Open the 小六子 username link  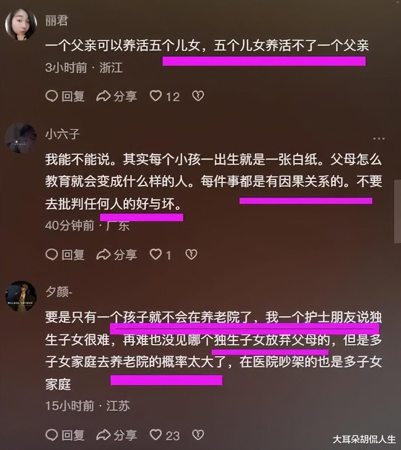click(63, 134)
